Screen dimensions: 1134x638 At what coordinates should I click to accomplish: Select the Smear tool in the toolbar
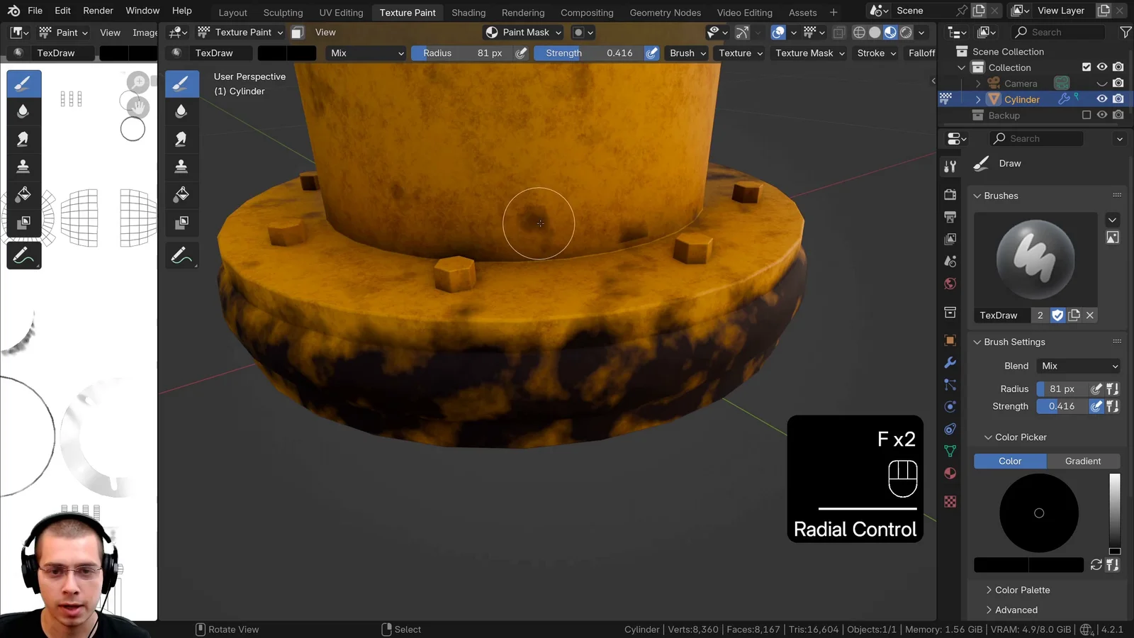(x=23, y=138)
